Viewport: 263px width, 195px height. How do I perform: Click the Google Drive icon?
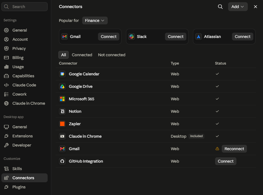pyautogui.click(x=62, y=86)
